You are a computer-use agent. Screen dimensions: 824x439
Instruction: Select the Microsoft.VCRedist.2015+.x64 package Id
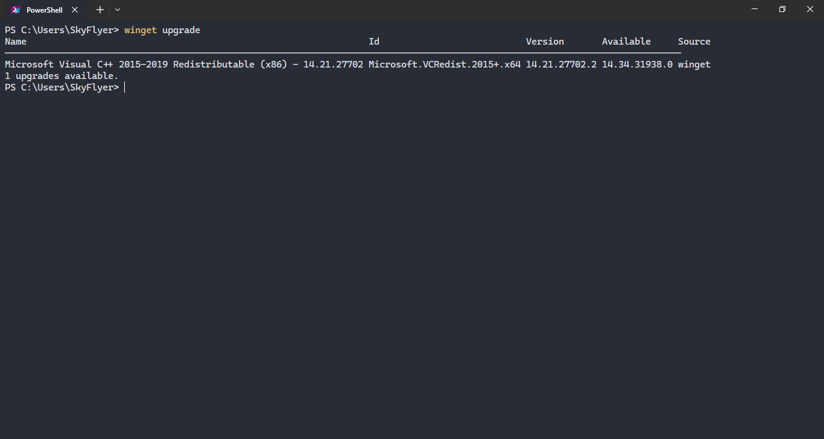tap(444, 64)
